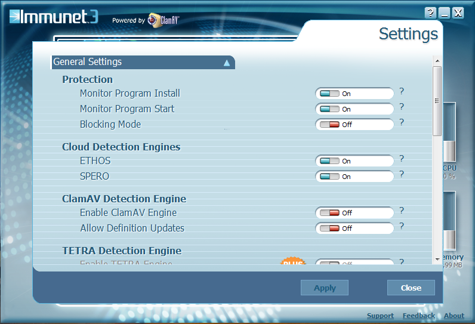Click the settings scrollbar thumb

coord(437,101)
